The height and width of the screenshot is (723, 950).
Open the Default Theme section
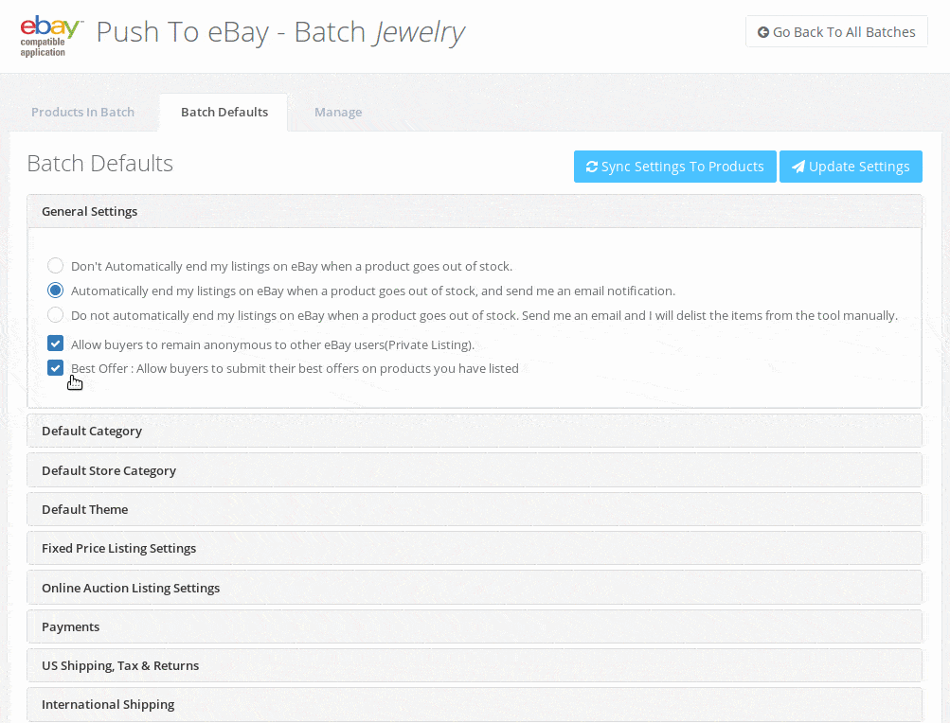85,509
